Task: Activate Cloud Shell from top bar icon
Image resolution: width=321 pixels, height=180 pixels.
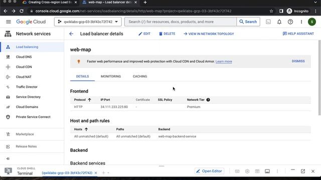Action: click(268, 21)
